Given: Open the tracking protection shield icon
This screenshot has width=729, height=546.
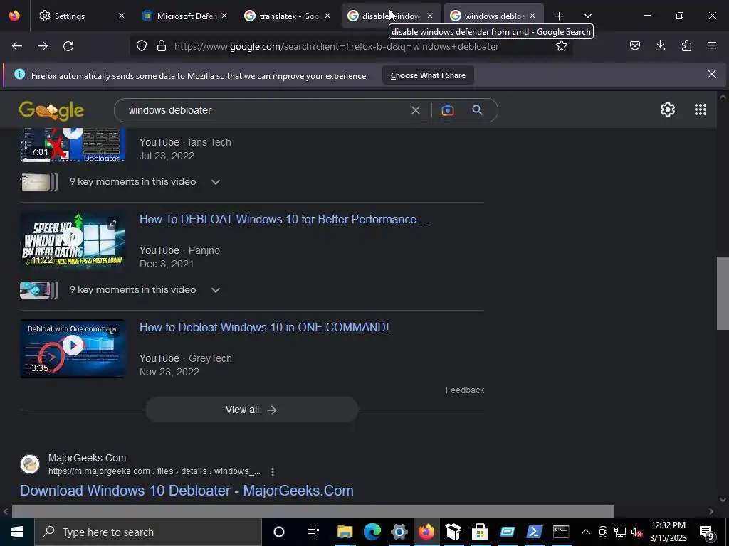Looking at the screenshot, I should 142,46.
